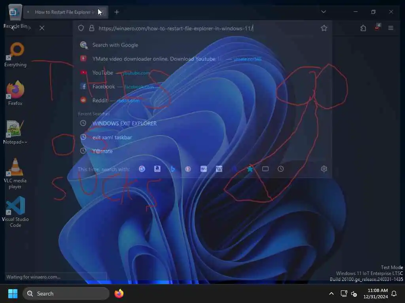Screen dimensions: 405x303
Task: Stop loading the page with X button
Action: click(x=42, y=28)
